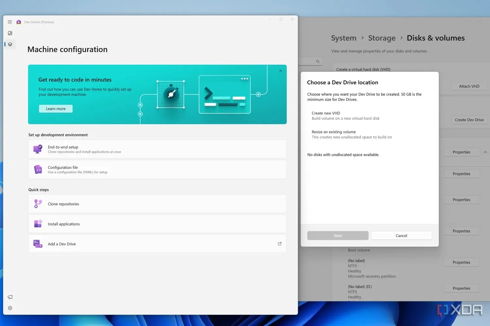Open Dev Home settings gear icon
The width and height of the screenshot is (490, 326).
pos(10,308)
